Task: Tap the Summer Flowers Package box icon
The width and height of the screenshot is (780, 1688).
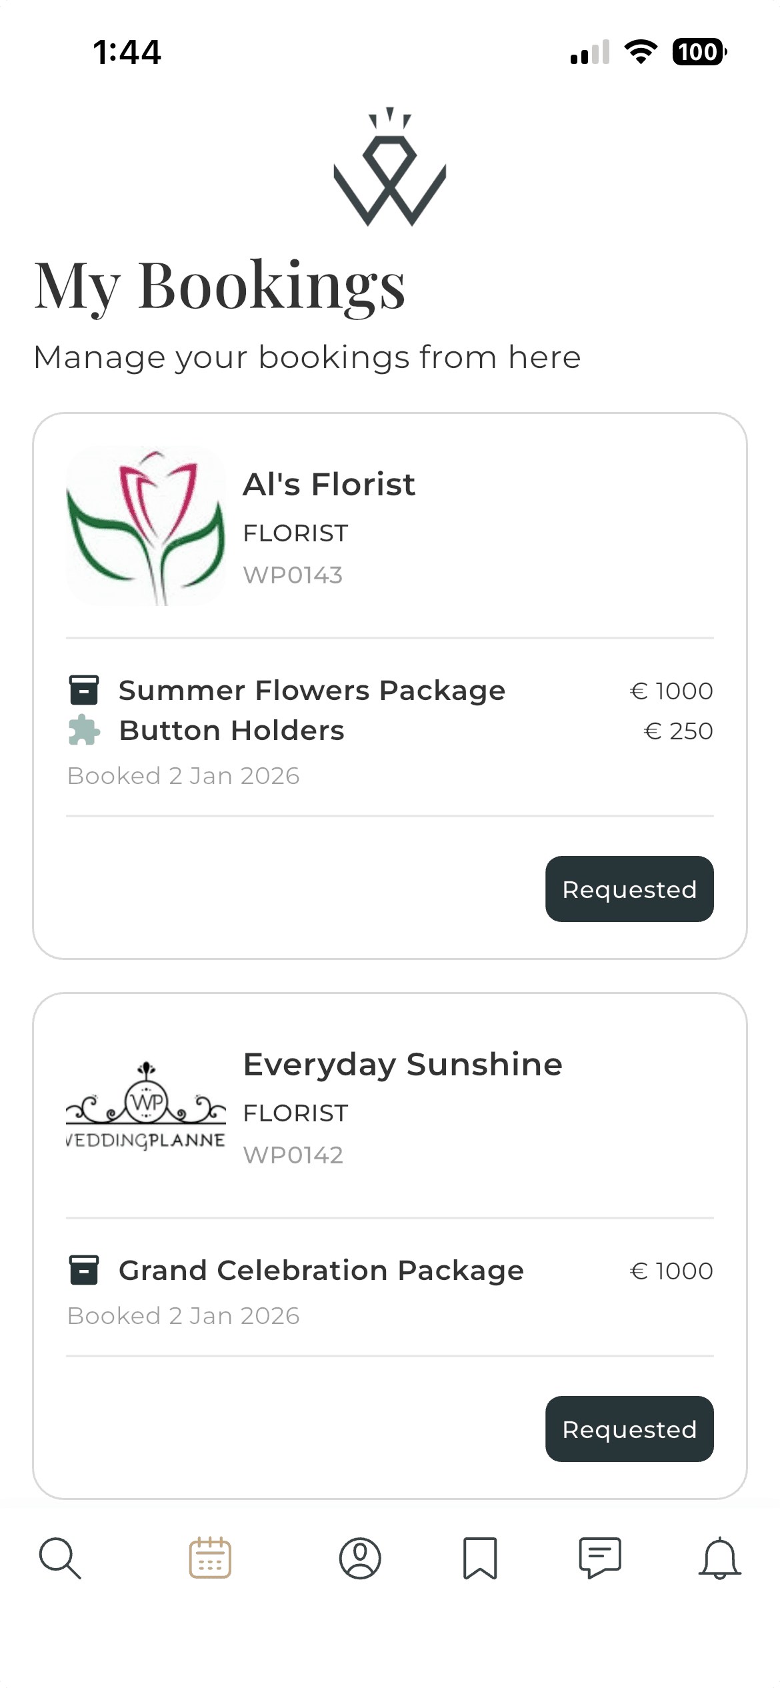Action: (84, 690)
